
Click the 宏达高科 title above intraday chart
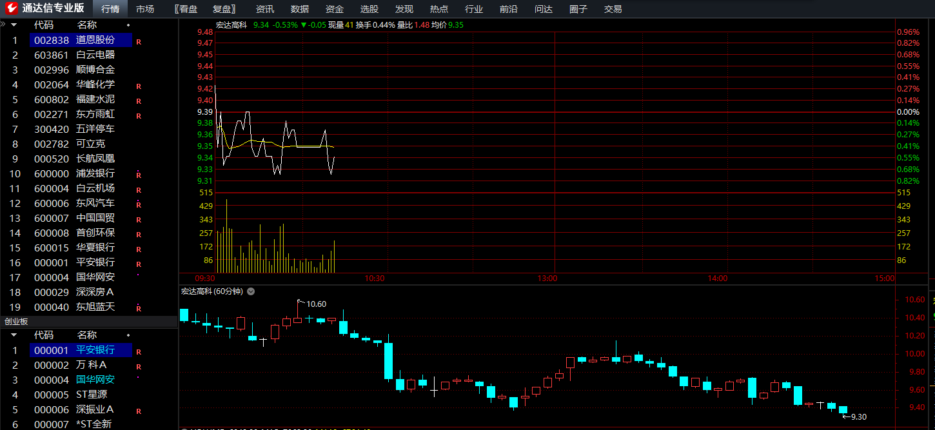pos(231,25)
